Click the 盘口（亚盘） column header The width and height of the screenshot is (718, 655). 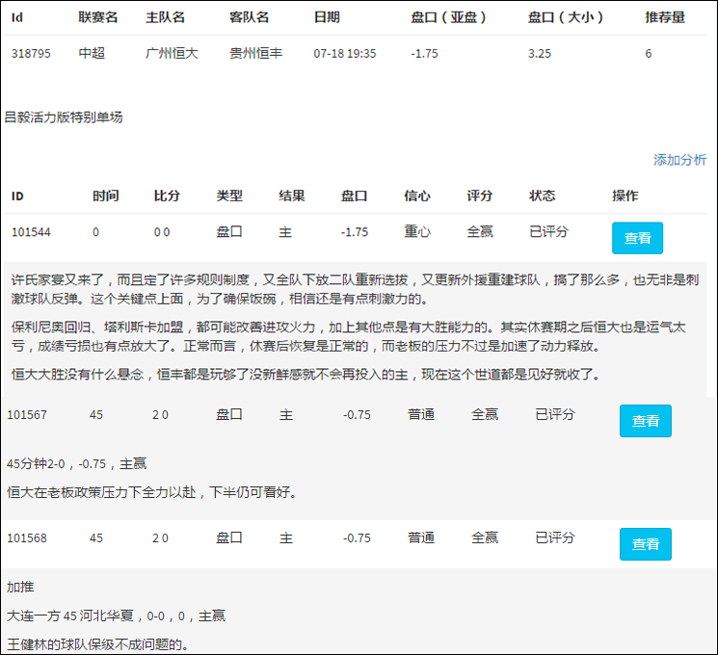(x=448, y=17)
